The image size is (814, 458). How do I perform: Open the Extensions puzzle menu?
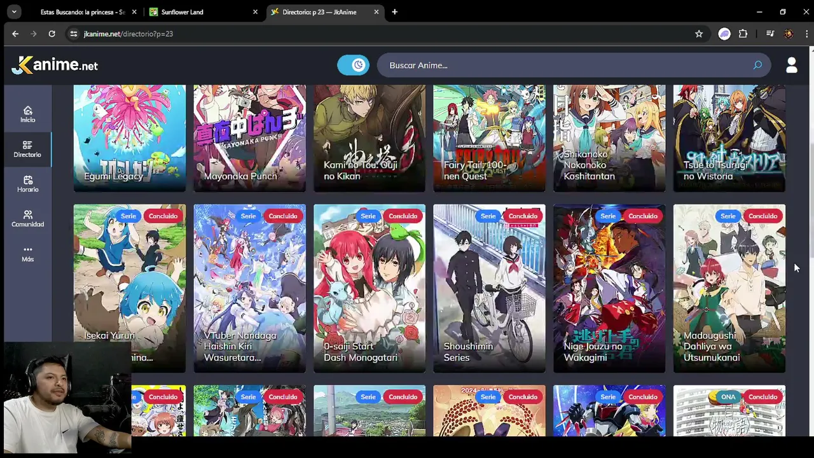(743, 34)
